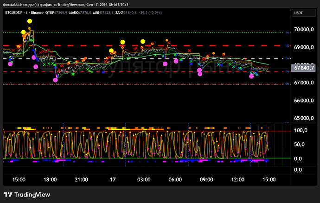Open the BTCUSDT.P symbol title
The height and width of the screenshot is (203, 320).
(x=15, y=13)
